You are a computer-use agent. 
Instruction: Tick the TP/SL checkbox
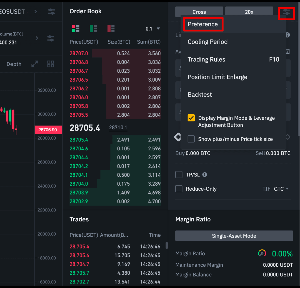tap(179, 175)
